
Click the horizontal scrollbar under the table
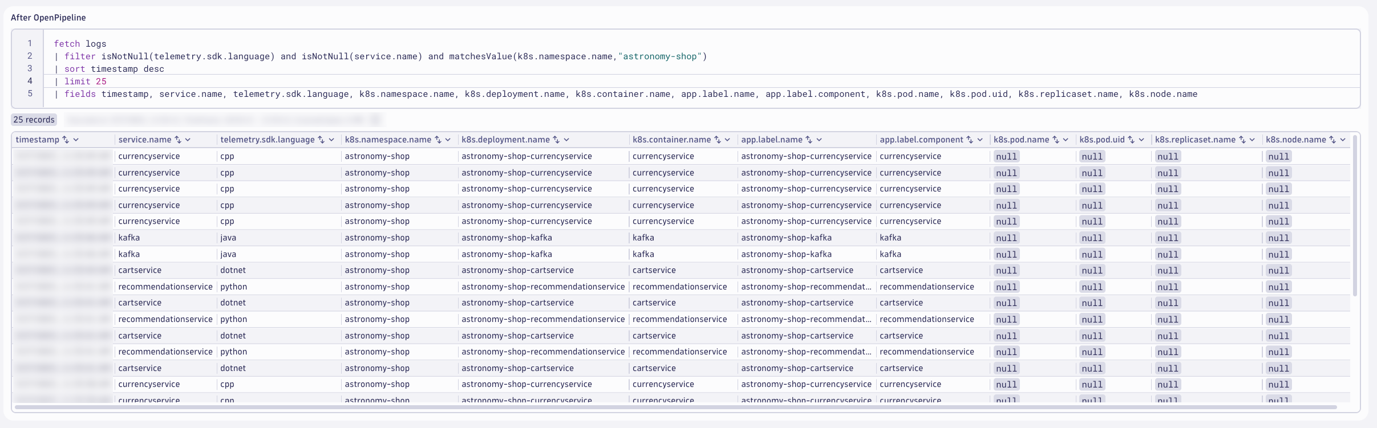(x=675, y=407)
